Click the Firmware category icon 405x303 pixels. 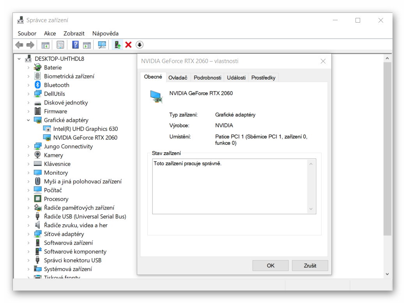pos(38,111)
